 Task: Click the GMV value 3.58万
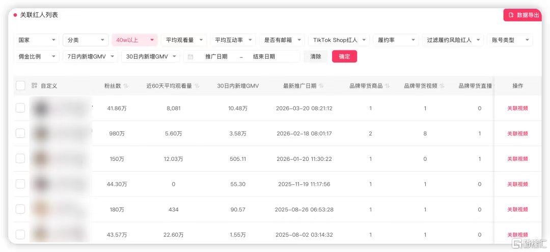coord(238,133)
